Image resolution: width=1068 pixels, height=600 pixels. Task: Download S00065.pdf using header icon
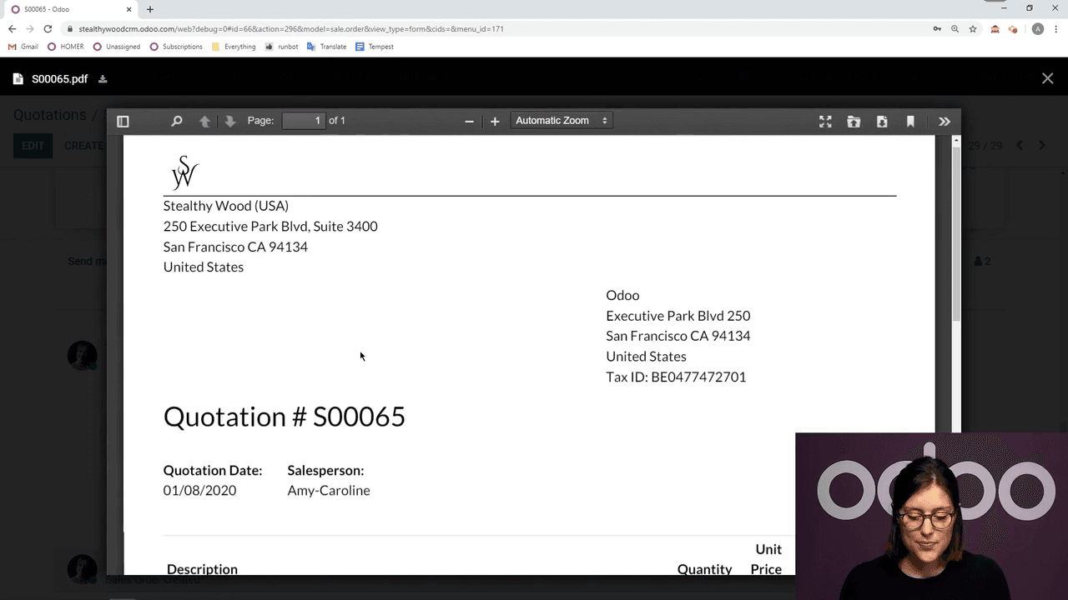coord(103,79)
